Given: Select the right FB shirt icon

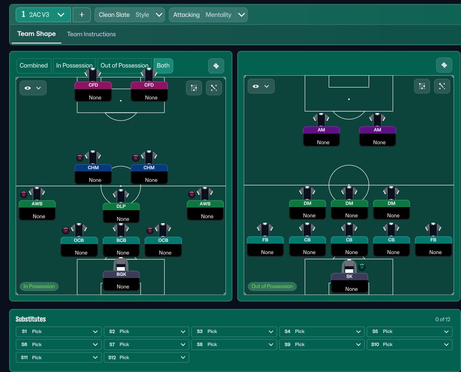Looking at the screenshot, I should click(x=433, y=229).
